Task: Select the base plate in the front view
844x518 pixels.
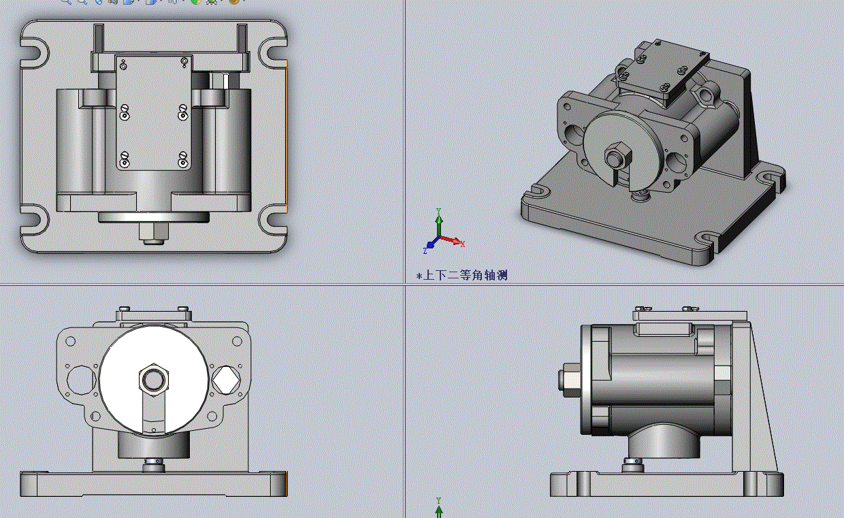Action: [x=154, y=483]
